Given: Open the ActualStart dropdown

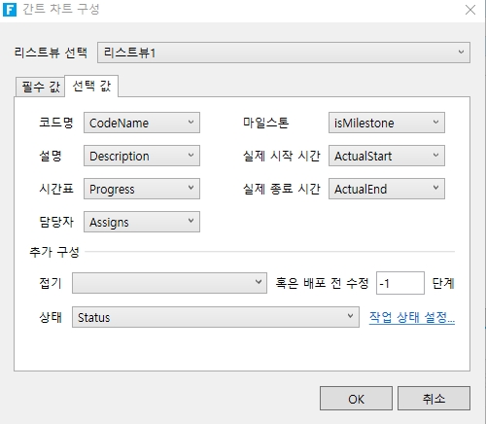Looking at the screenshot, I should click(x=387, y=156).
